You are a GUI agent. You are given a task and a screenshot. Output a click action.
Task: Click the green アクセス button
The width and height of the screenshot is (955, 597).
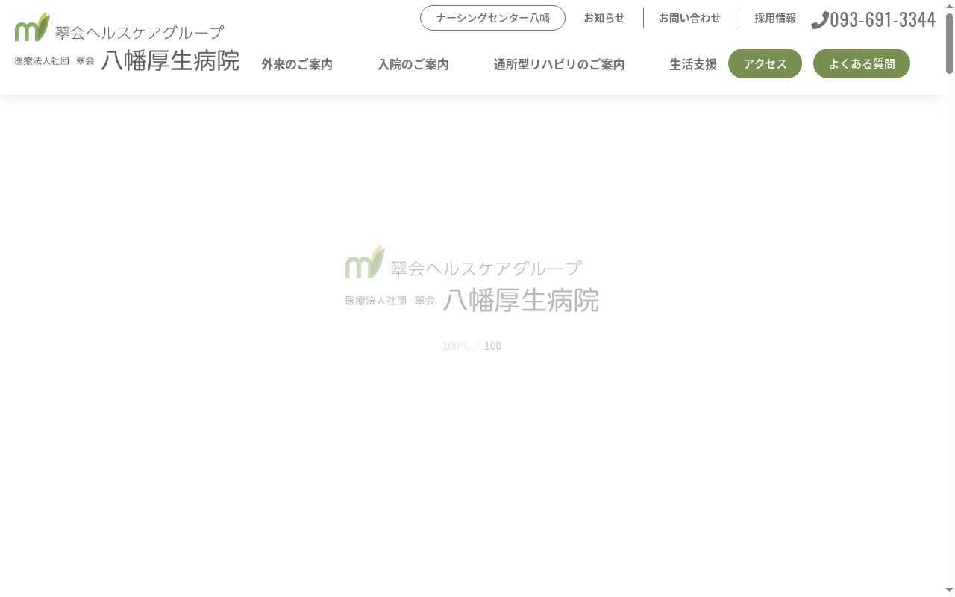coord(765,63)
